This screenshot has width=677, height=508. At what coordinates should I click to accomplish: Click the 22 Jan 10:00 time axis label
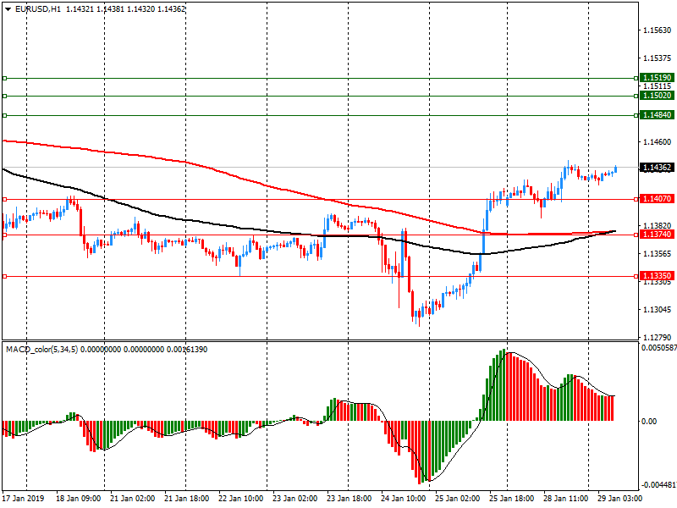[x=241, y=498]
